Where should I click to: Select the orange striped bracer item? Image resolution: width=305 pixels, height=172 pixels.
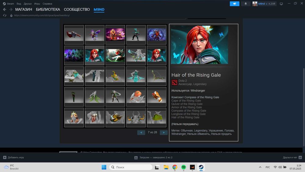[x=156, y=97]
